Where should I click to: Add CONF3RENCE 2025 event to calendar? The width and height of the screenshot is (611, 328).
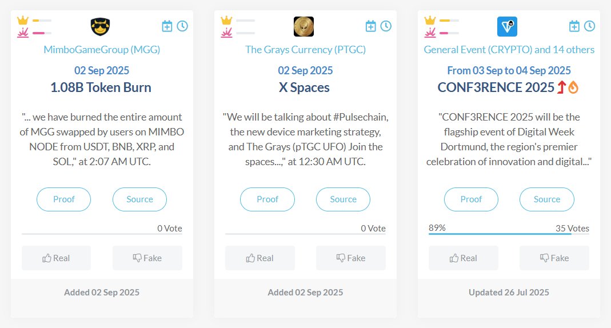[x=574, y=26]
